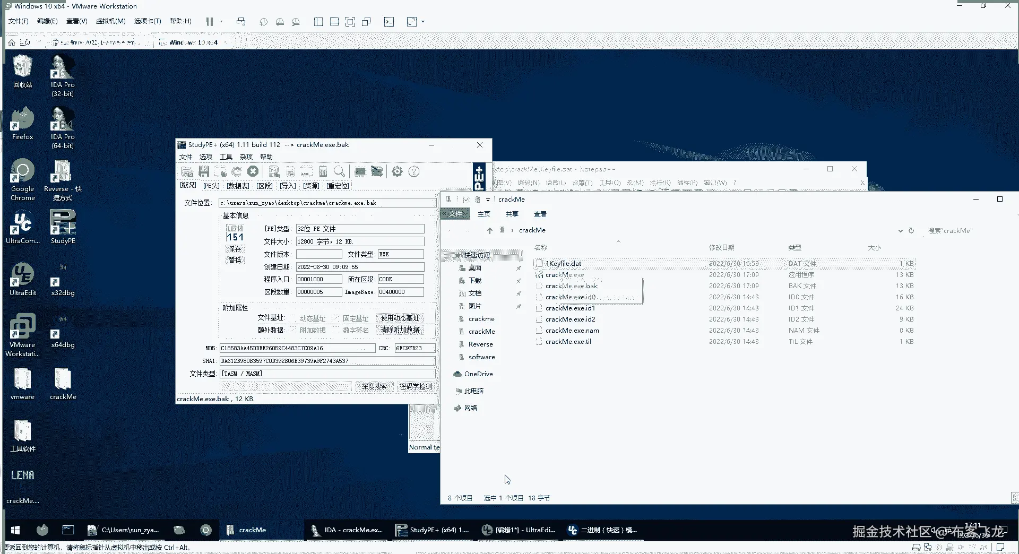Switch to the 导入 tab in StudyPE
This screenshot has width=1019, height=554.
[x=288, y=186]
